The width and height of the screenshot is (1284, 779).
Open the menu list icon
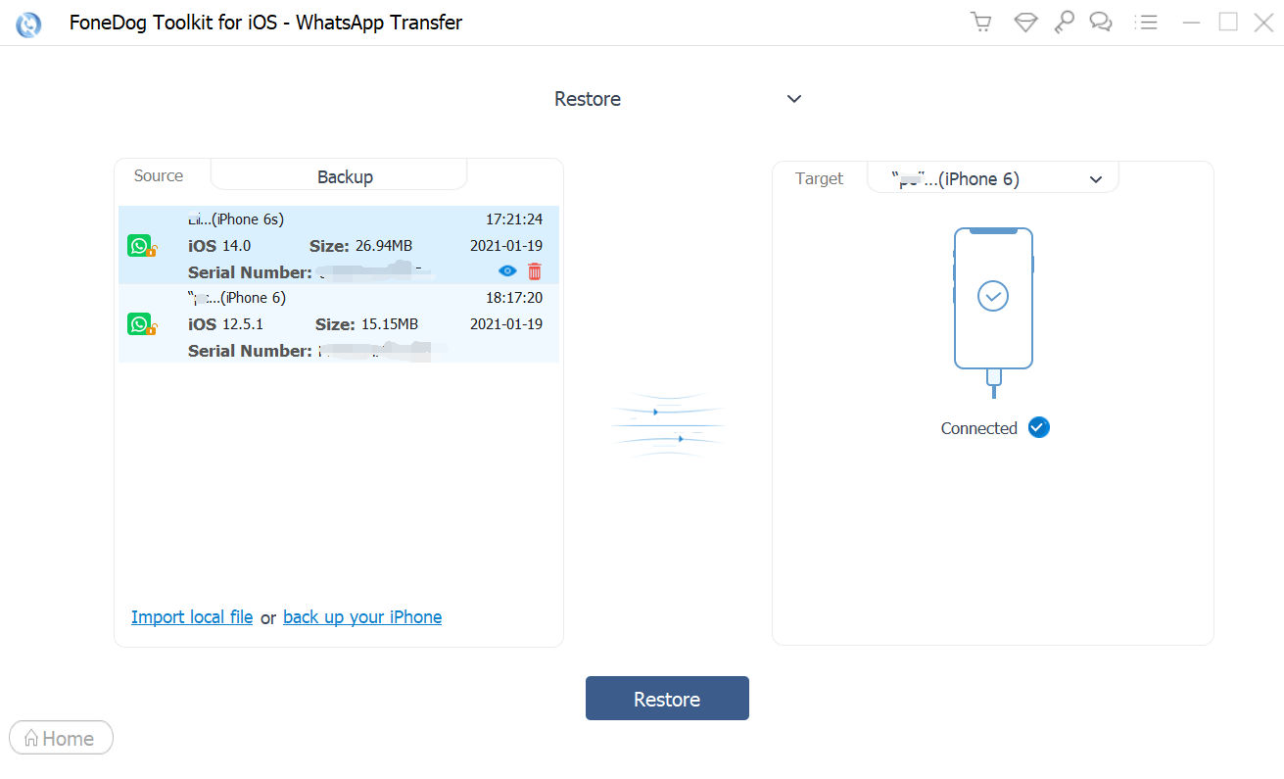coord(1146,22)
